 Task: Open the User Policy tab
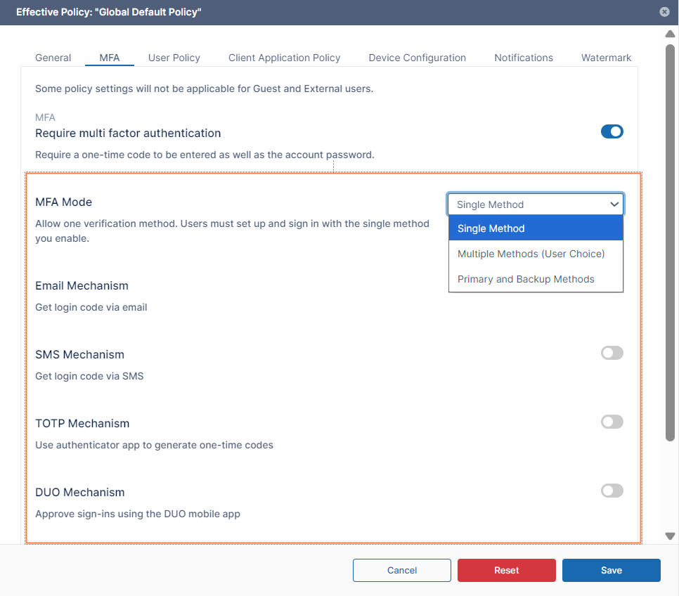click(x=174, y=58)
